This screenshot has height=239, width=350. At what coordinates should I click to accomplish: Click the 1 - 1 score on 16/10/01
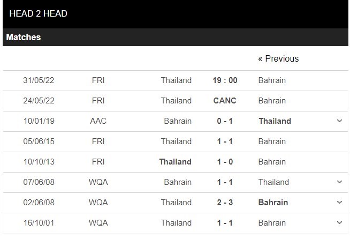225,223
